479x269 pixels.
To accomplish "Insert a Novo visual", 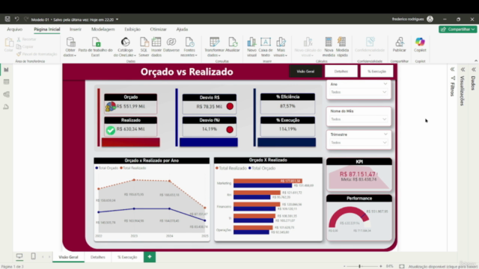I will [x=251, y=46].
